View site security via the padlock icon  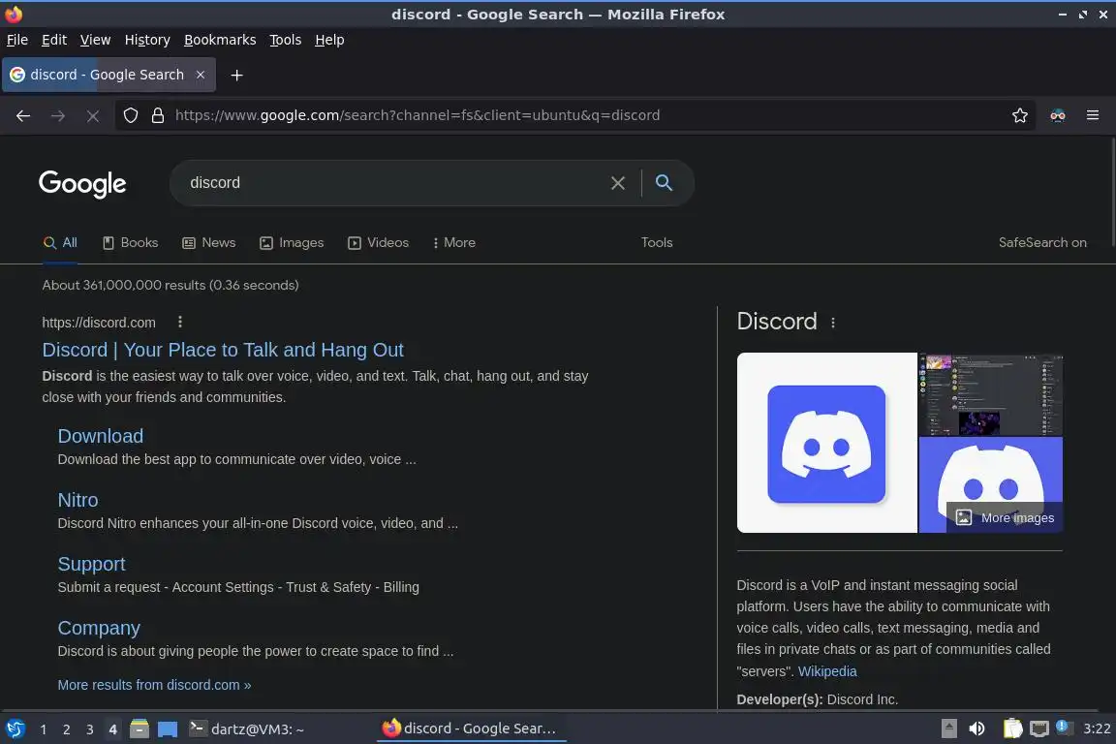pyautogui.click(x=158, y=115)
